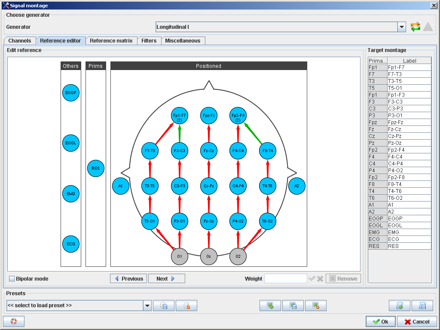Click the gray warning triangle icon
The image size is (440, 330).
pos(428,27)
